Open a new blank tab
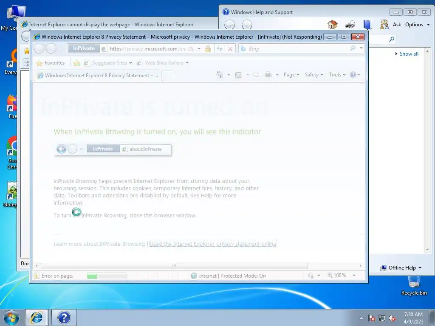This screenshot has width=435, height=326. [x=167, y=76]
